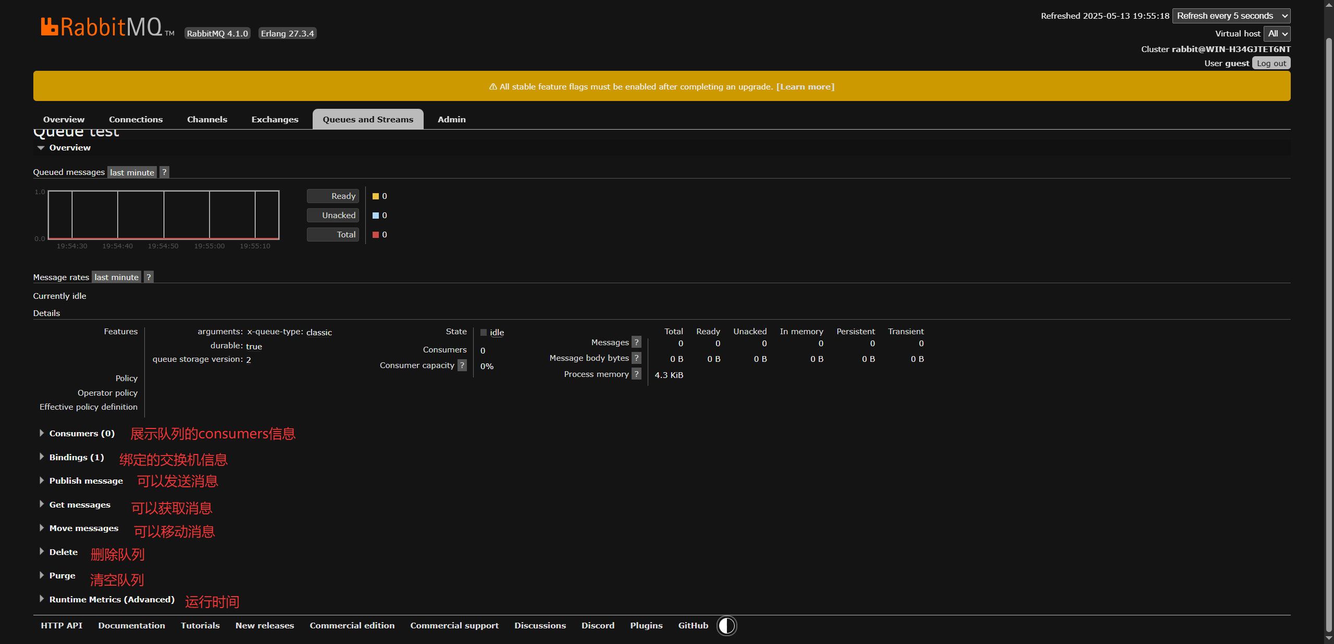
Task: Open the HTTP API footer link
Action: (61, 625)
